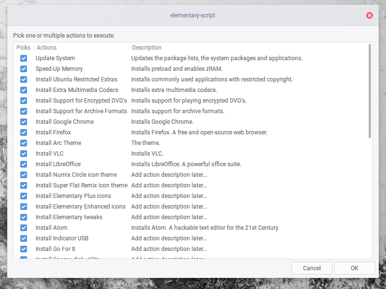Disable Install Support for Encrypted DVD's checkbox
Viewport: 386px width, 289px height.
click(24, 101)
